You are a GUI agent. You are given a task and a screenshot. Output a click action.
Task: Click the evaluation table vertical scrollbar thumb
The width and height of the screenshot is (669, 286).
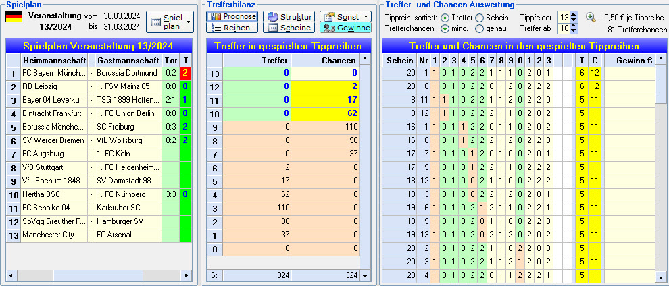[660, 84]
